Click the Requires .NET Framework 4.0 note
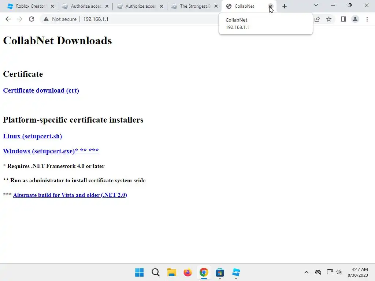This screenshot has width=375, height=281. click(x=54, y=166)
